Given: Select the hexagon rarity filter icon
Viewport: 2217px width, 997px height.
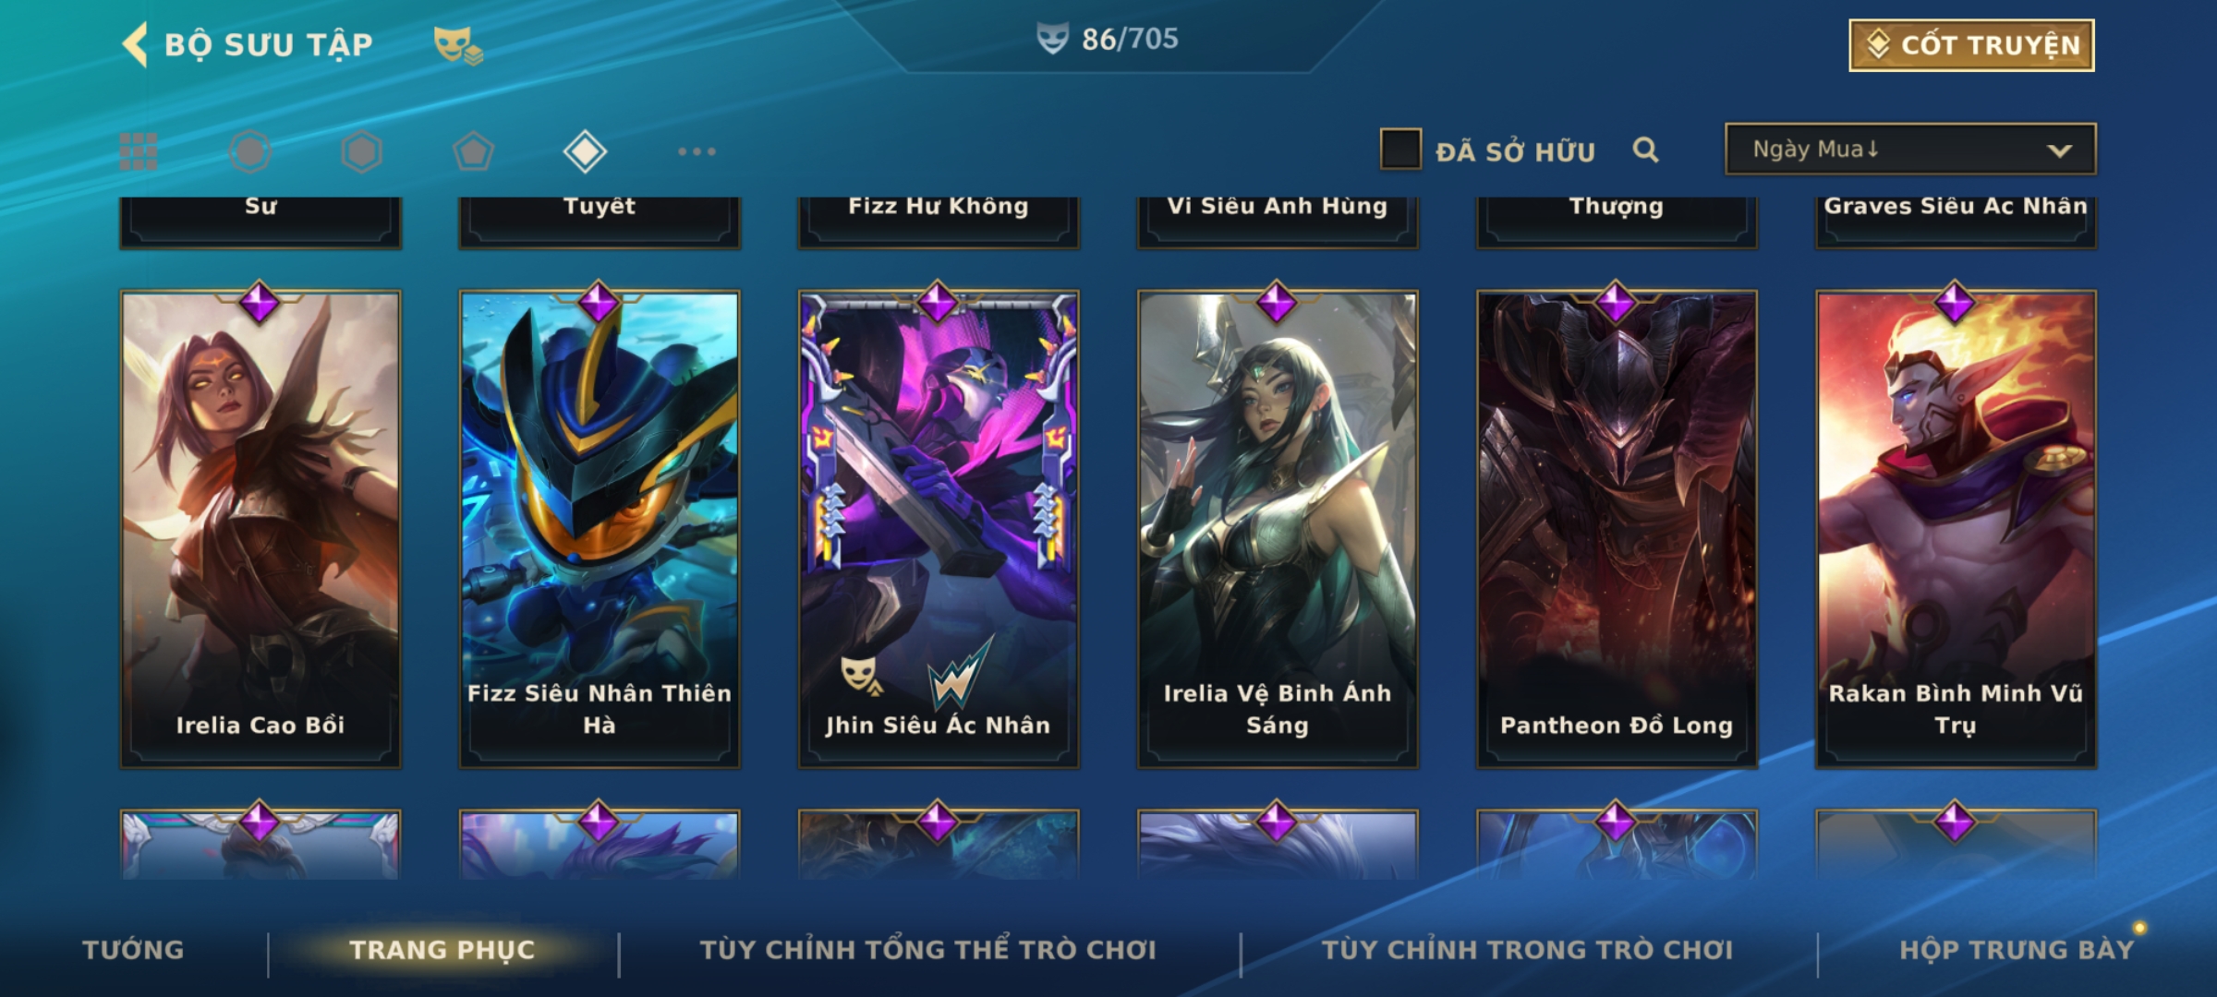Looking at the screenshot, I should pos(361,151).
